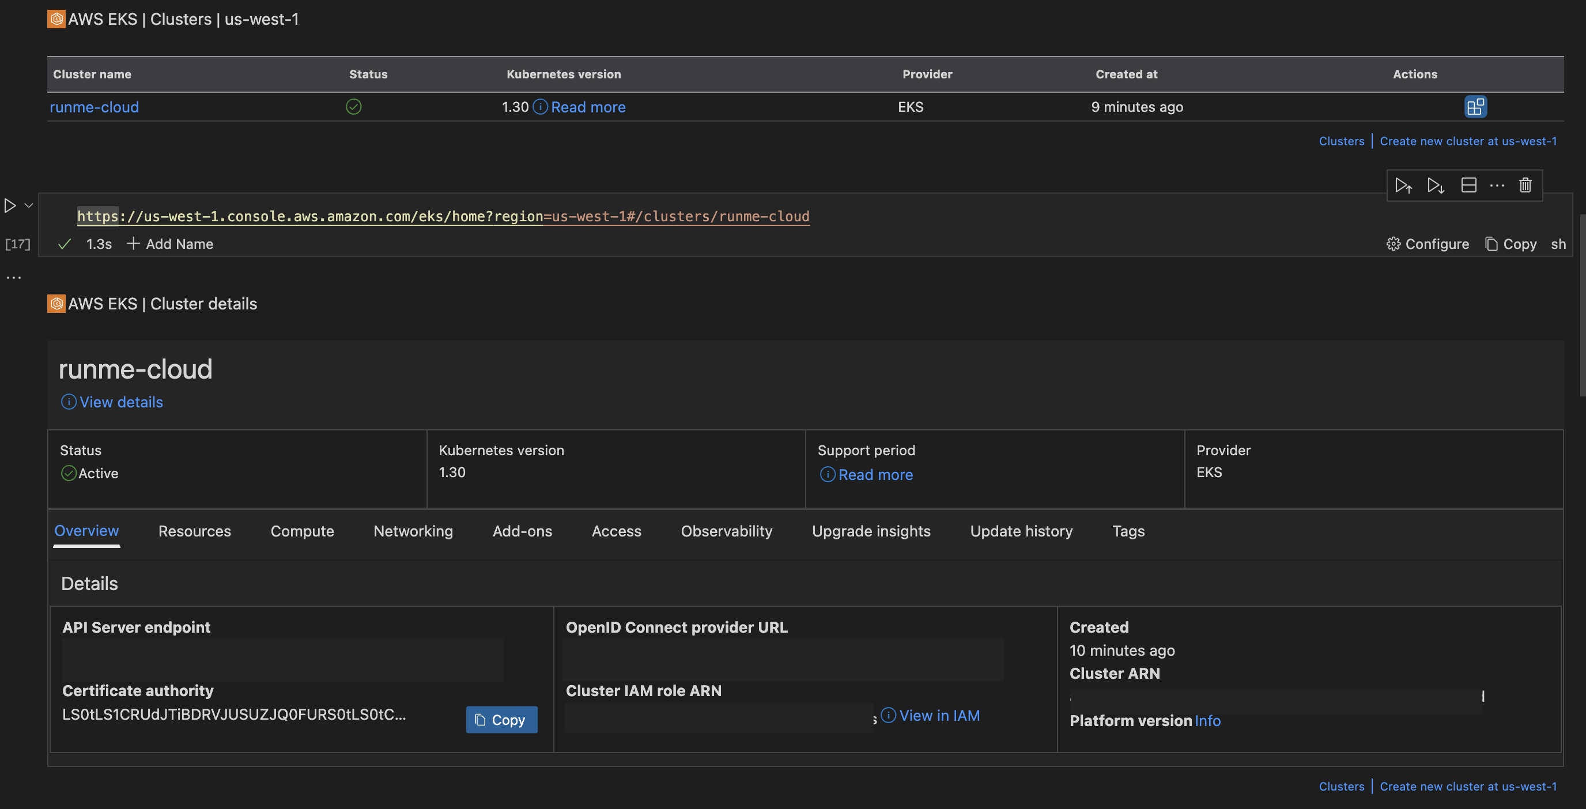This screenshot has width=1586, height=809.
Task: Open cell more actions ellipsis menu
Action: [1497, 186]
